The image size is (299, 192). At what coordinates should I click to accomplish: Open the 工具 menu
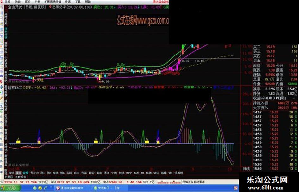tap(78, 2)
